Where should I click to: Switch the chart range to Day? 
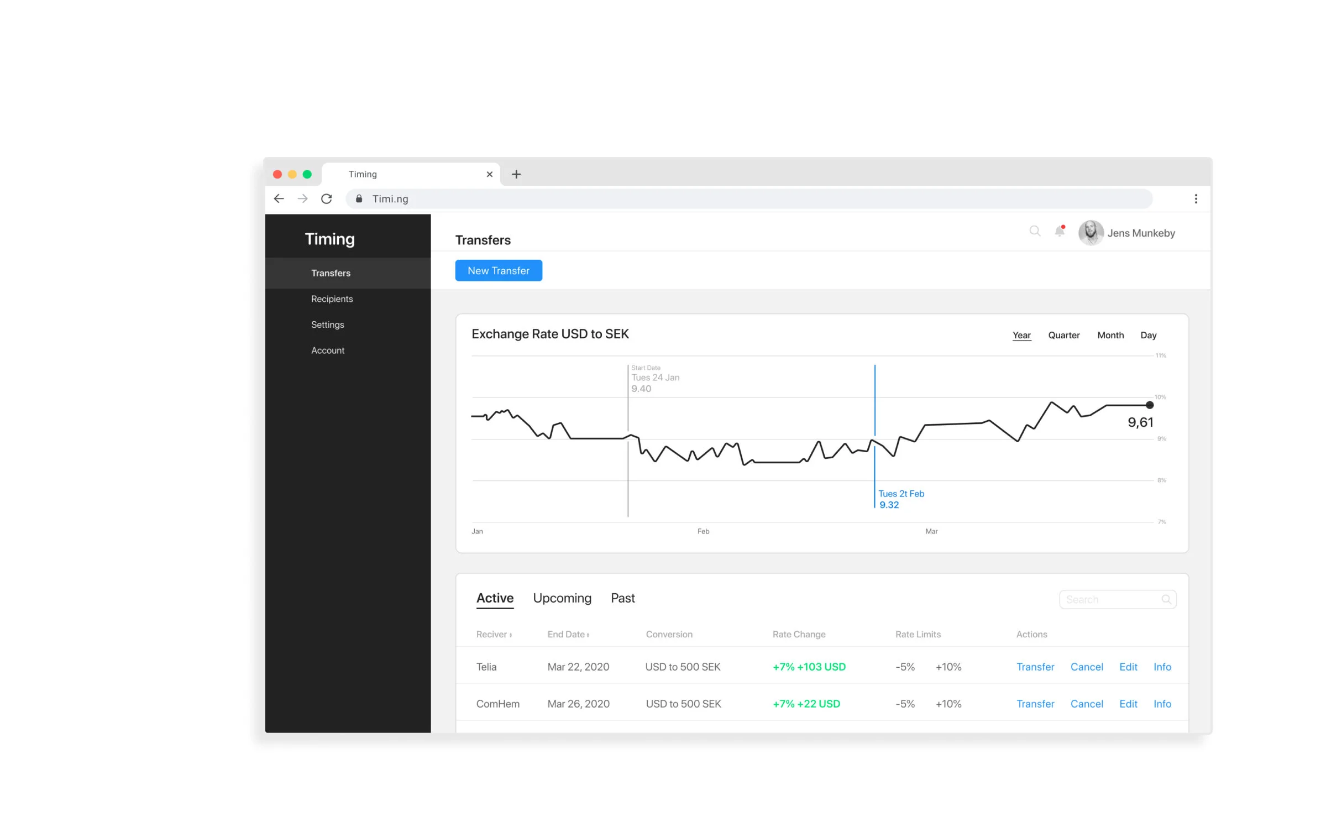click(x=1148, y=335)
